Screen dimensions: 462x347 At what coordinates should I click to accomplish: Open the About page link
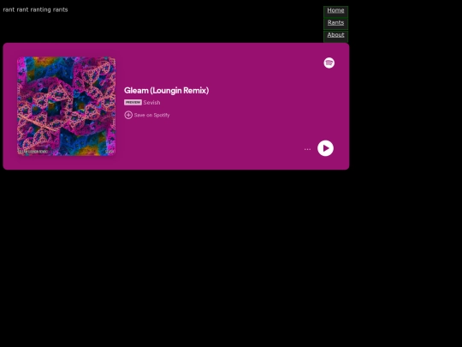point(335,35)
